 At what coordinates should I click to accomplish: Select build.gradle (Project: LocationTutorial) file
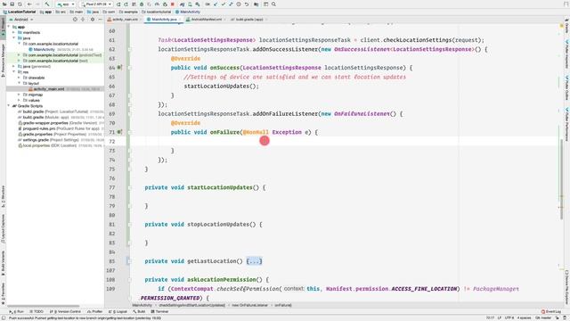(53, 111)
